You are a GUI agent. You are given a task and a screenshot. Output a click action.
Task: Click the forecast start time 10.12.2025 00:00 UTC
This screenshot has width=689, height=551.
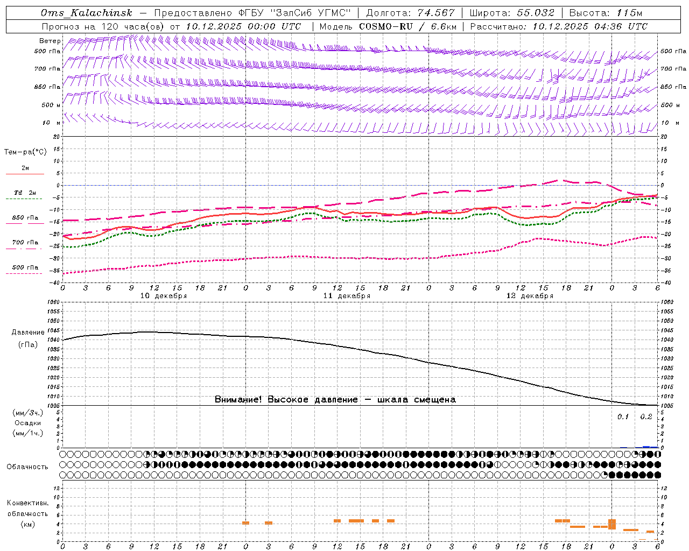243,26
